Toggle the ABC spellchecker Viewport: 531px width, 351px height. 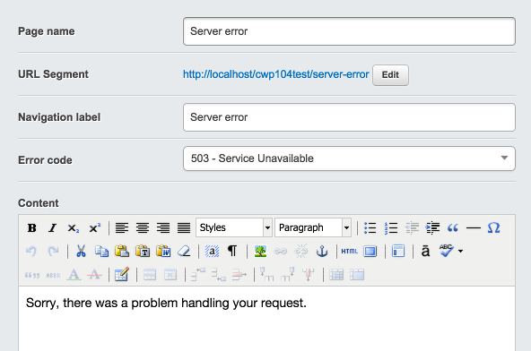(447, 251)
